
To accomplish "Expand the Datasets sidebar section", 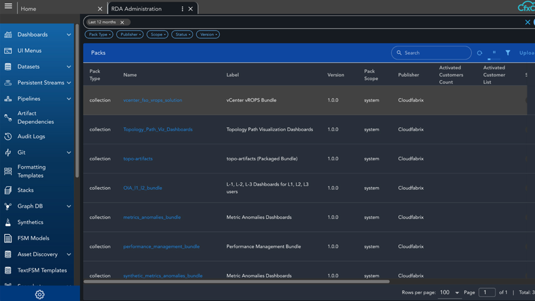I will [x=69, y=67].
